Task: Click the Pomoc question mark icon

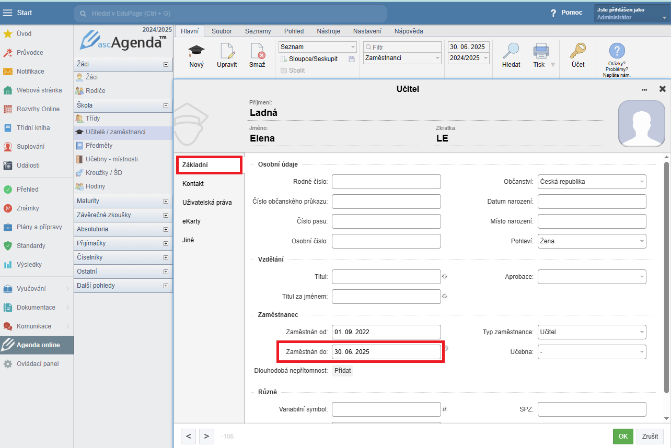Action: click(x=553, y=13)
